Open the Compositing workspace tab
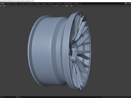 pos(59,4)
